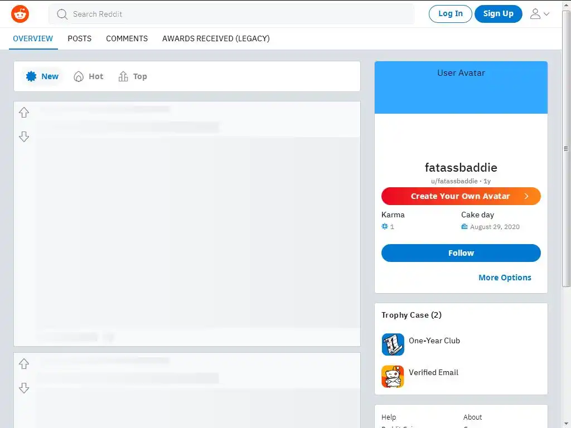
Task: Sort posts by Hot
Action: click(x=89, y=76)
